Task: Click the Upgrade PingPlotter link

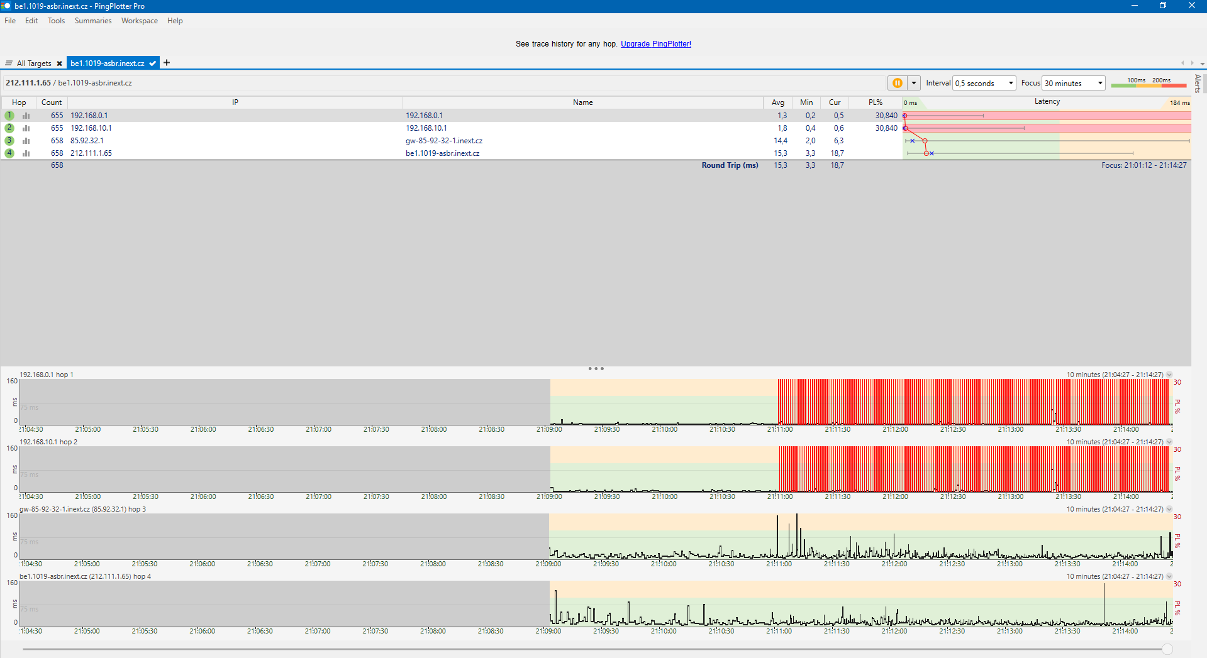Action: [655, 44]
